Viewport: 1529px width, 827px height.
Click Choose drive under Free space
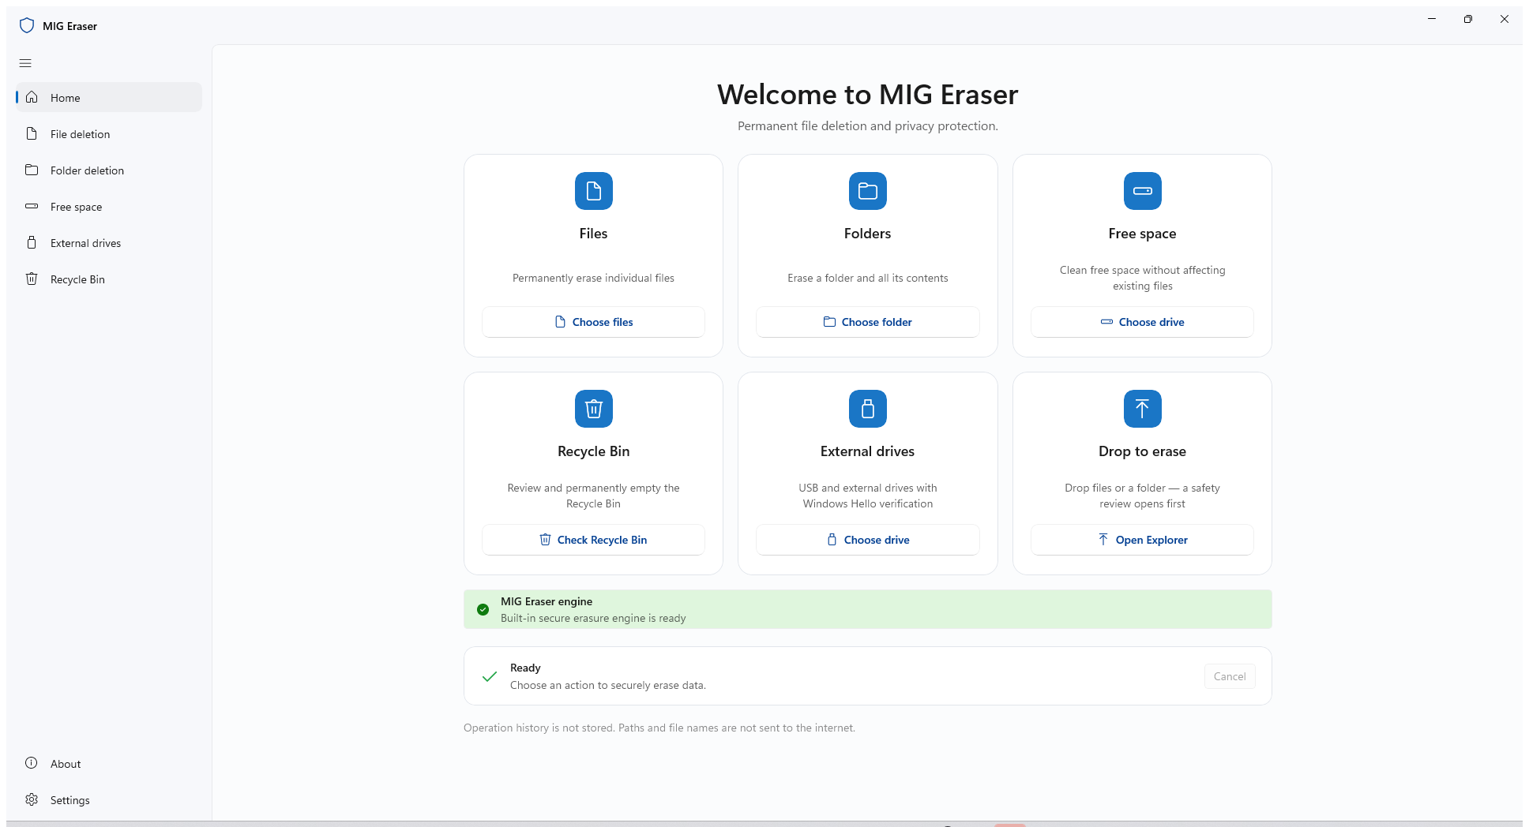coord(1142,322)
